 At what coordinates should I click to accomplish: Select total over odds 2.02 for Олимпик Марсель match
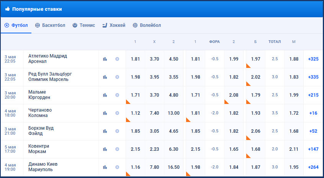click(255, 77)
